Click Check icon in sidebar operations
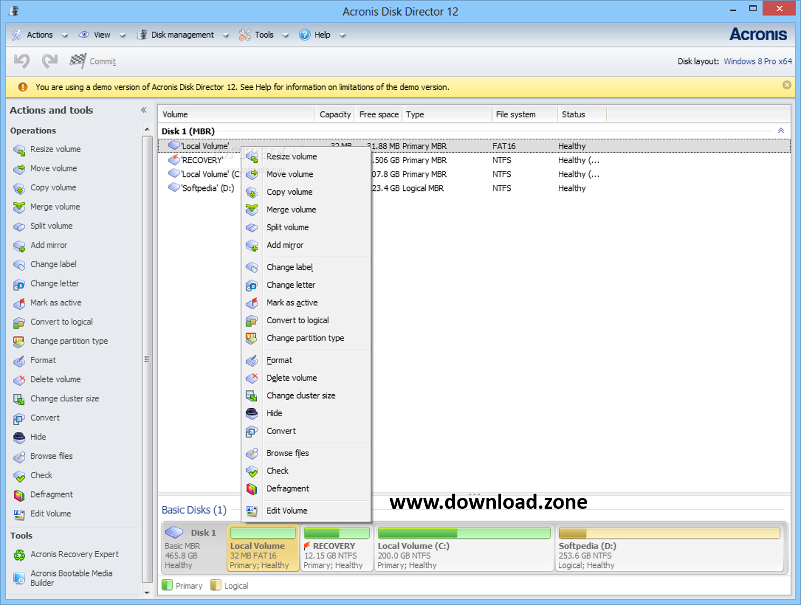 pyautogui.click(x=19, y=476)
